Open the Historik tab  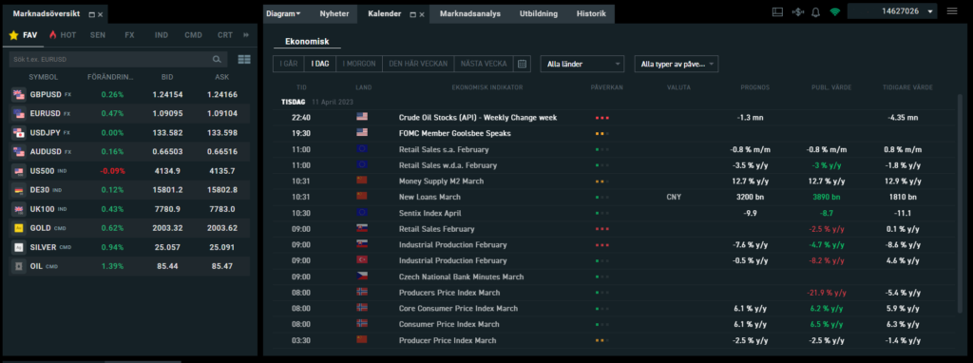pyautogui.click(x=591, y=13)
